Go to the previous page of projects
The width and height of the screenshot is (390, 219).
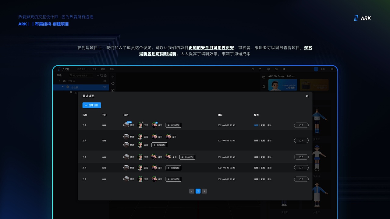point(192,191)
